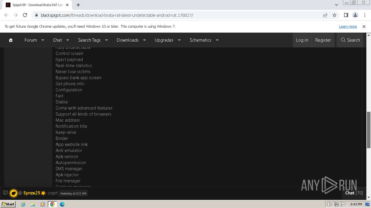371x208 pixels.
Task: Open a new browser tab
Action: (x=78, y=5)
